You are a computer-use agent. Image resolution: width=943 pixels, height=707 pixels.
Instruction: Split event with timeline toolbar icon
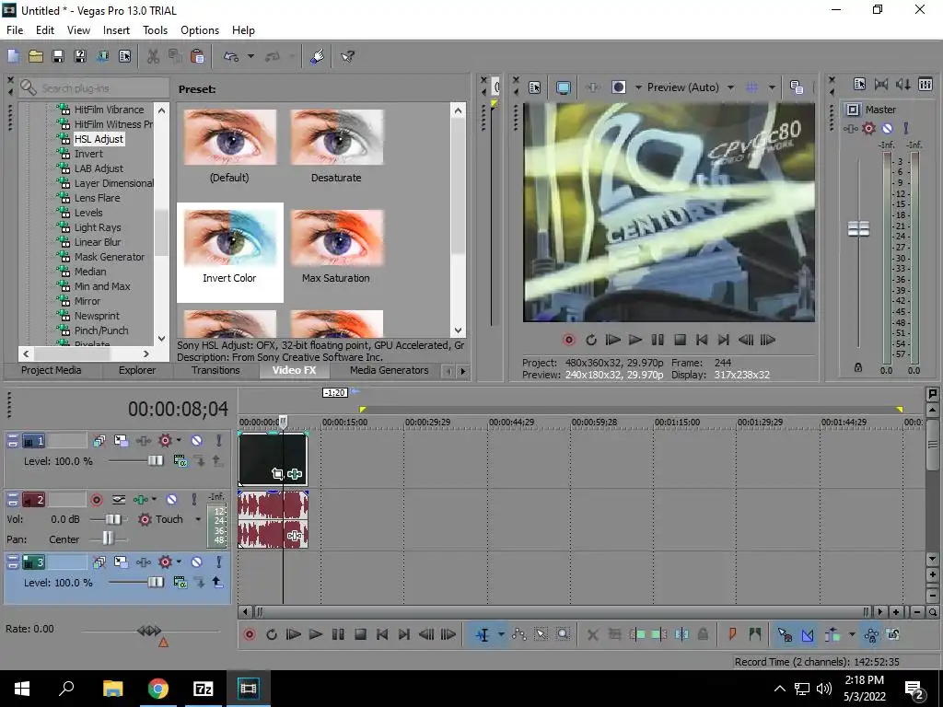(682, 634)
